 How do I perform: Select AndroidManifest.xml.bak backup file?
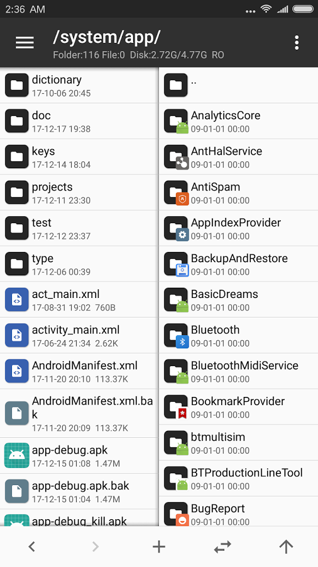[79, 413]
